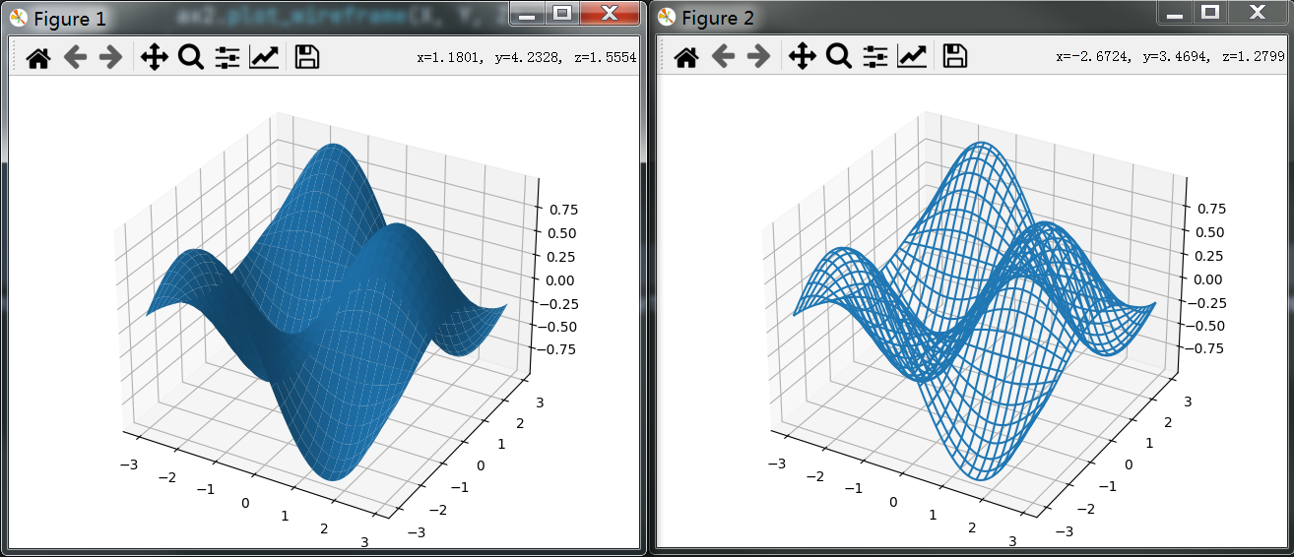Save the figure in Figure 1
1294x557 pixels.
point(306,58)
